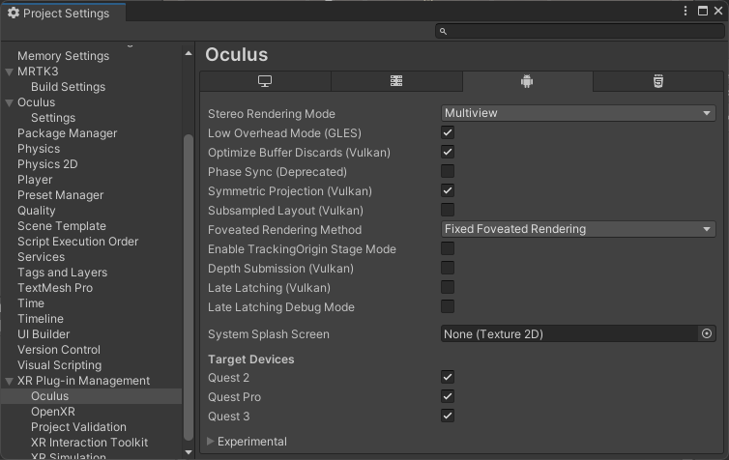Click the Project Settings gear tab
The width and height of the screenshot is (729, 460).
[x=63, y=13]
